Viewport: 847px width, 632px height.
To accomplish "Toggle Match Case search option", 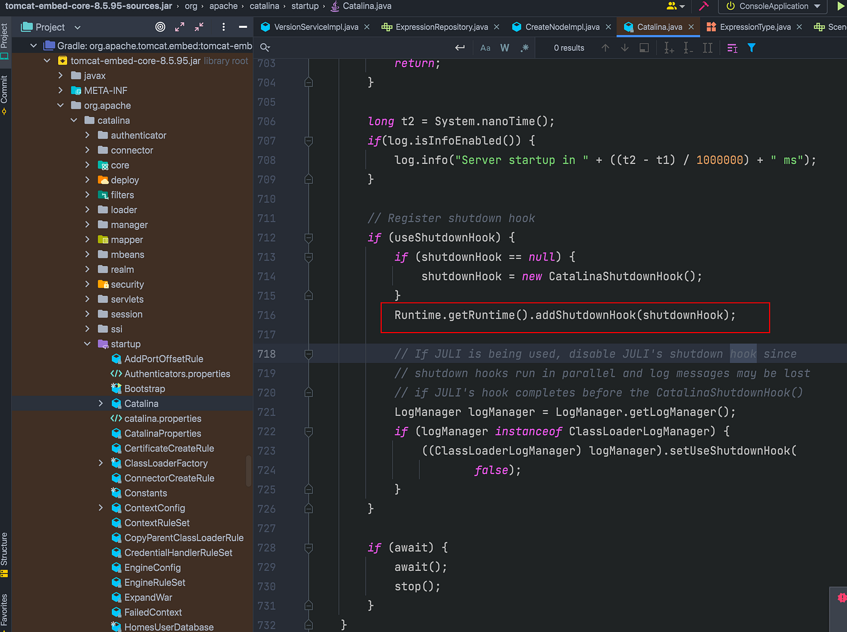I will pyautogui.click(x=485, y=48).
